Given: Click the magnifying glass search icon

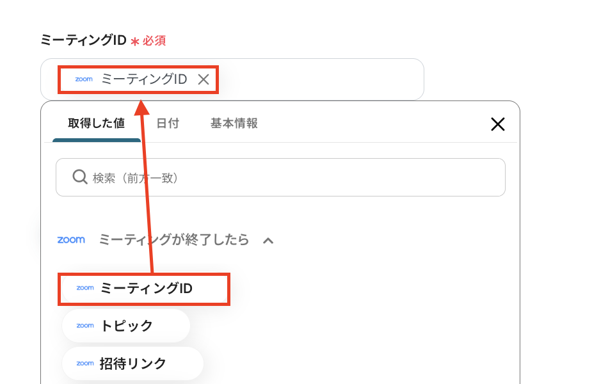Looking at the screenshot, I should tap(80, 177).
